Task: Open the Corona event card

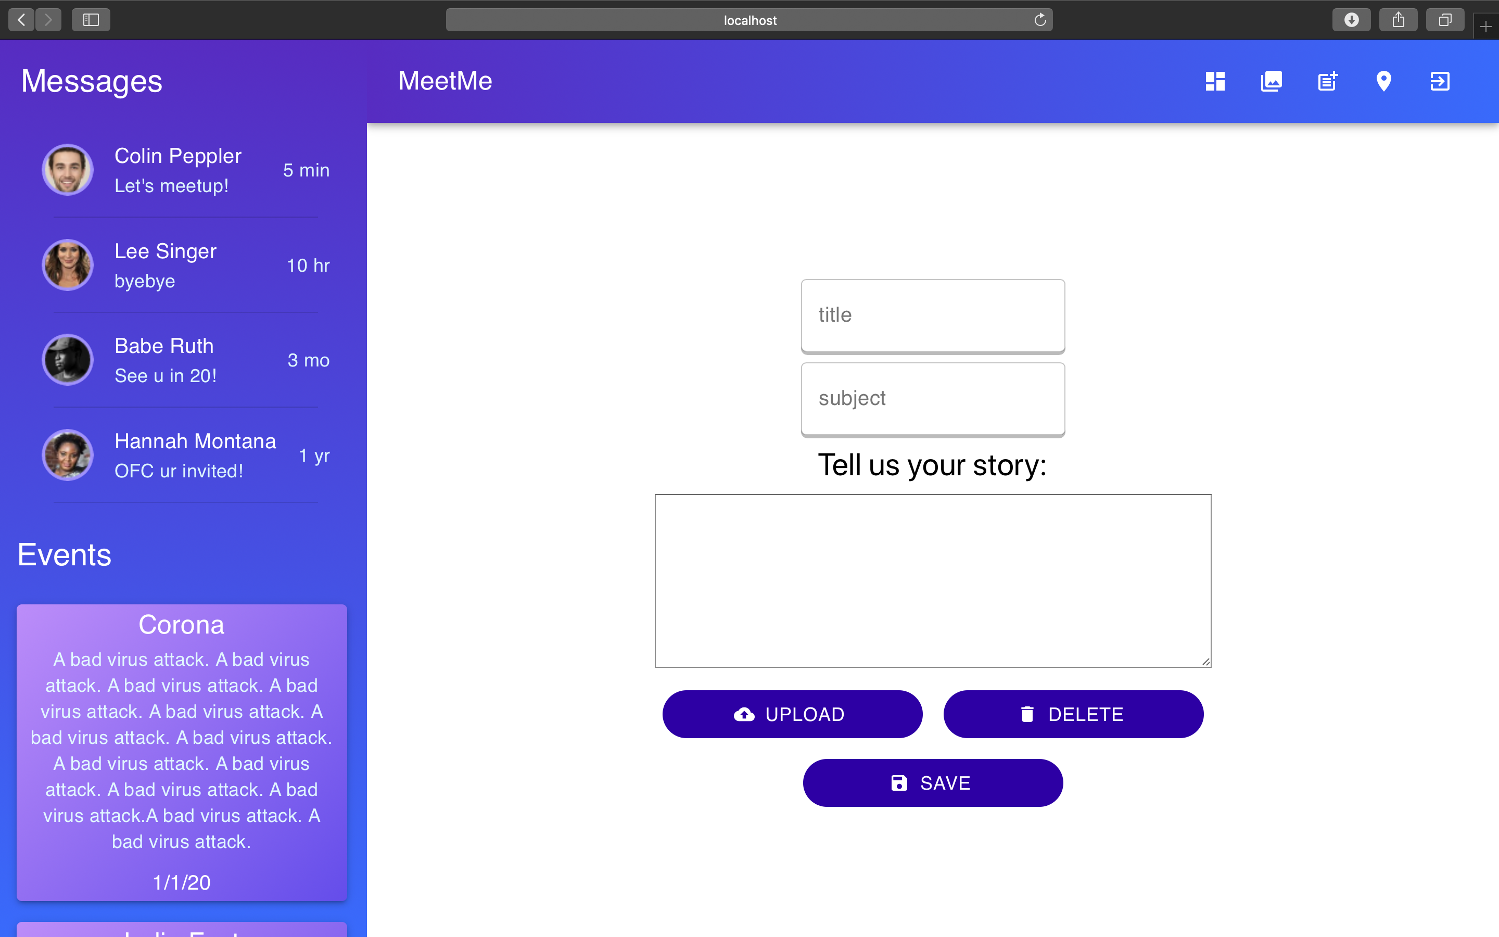Action: click(x=182, y=751)
